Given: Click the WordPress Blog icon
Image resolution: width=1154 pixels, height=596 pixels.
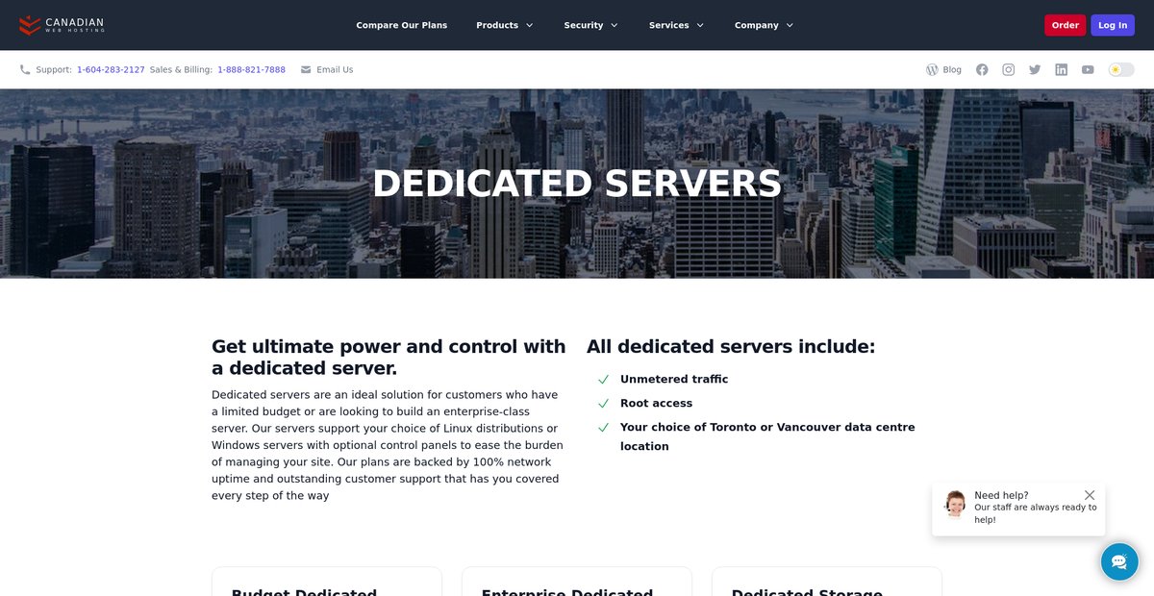Looking at the screenshot, I should click(932, 69).
